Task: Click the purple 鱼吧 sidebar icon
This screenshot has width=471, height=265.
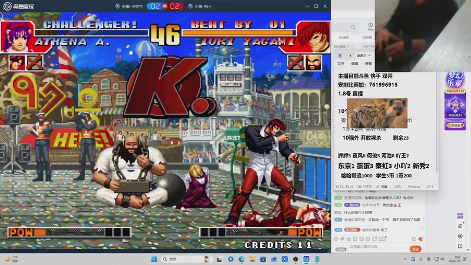Action: (x=460, y=216)
